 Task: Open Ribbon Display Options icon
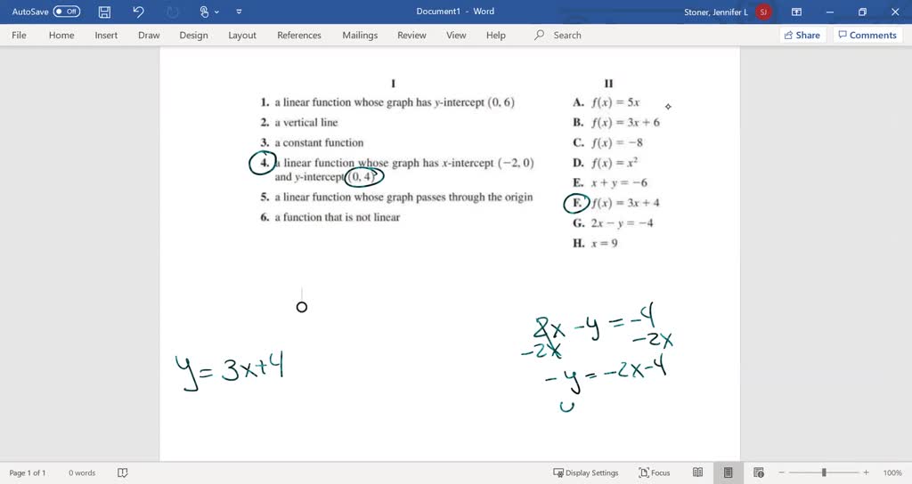click(797, 12)
